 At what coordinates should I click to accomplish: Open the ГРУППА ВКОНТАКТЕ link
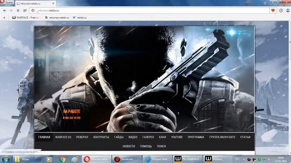tap(222, 137)
